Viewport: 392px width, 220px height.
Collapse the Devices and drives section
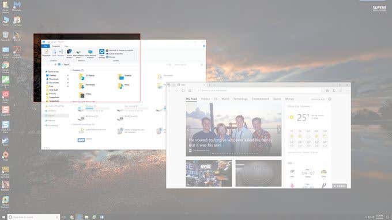[83, 102]
